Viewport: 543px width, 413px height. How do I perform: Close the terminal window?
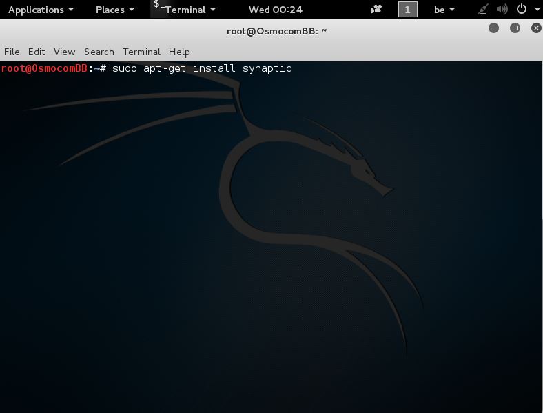pos(536,28)
